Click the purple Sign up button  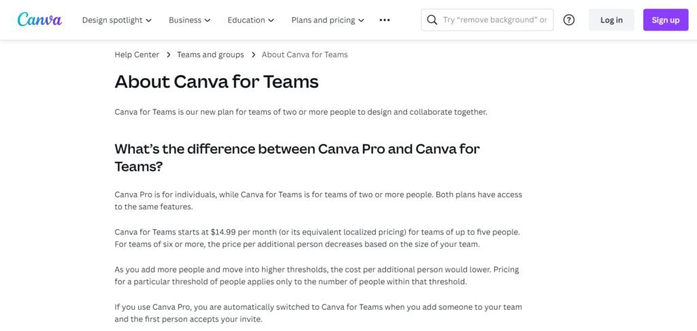point(666,20)
